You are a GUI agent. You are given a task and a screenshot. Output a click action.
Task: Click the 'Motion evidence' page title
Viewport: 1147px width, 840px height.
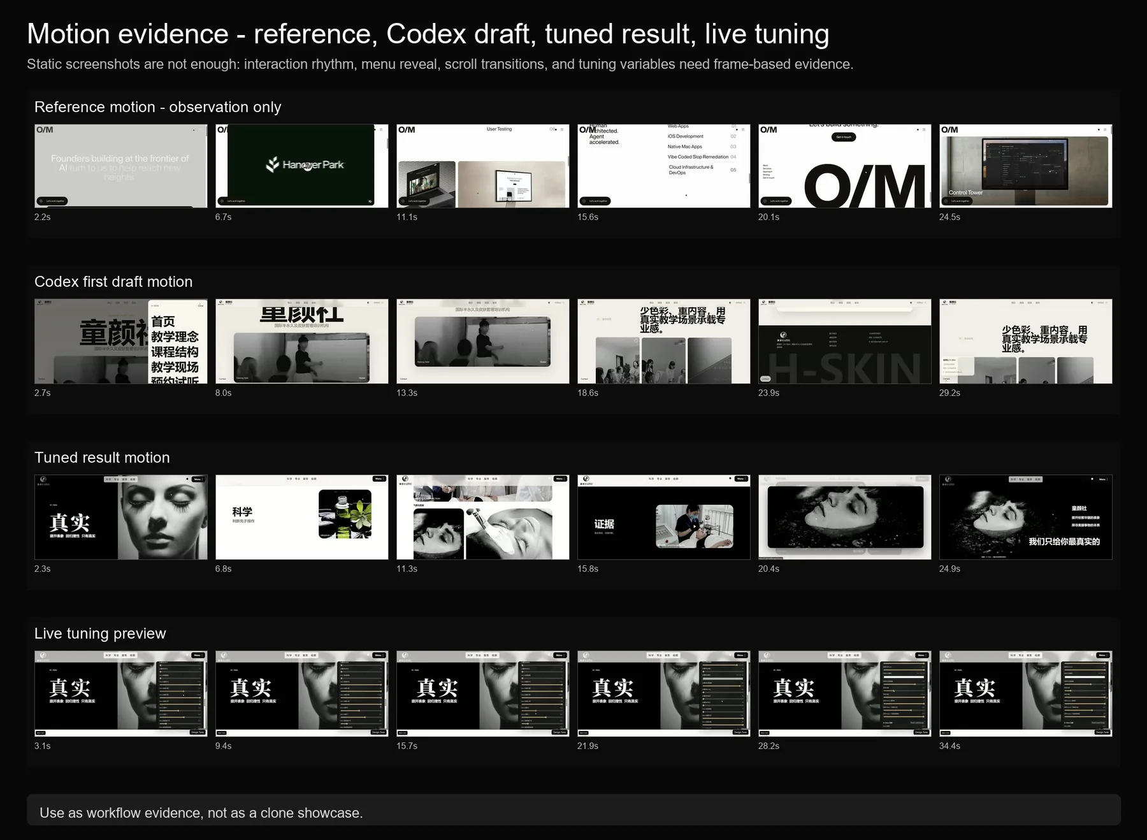(428, 34)
